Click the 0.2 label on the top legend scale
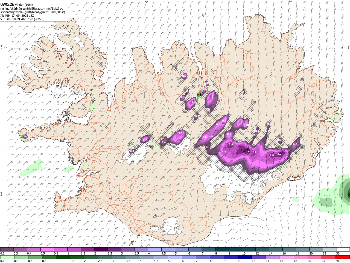This screenshot has width=350, height=263. [x=2, y=253]
